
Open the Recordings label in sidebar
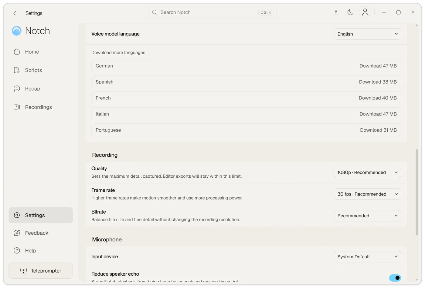click(x=38, y=107)
